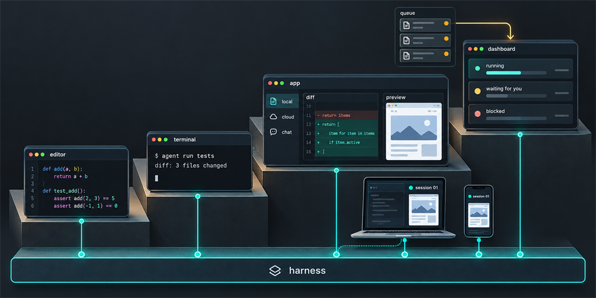Click the harness stacked layers icon
The height and width of the screenshot is (298, 596).
click(275, 271)
